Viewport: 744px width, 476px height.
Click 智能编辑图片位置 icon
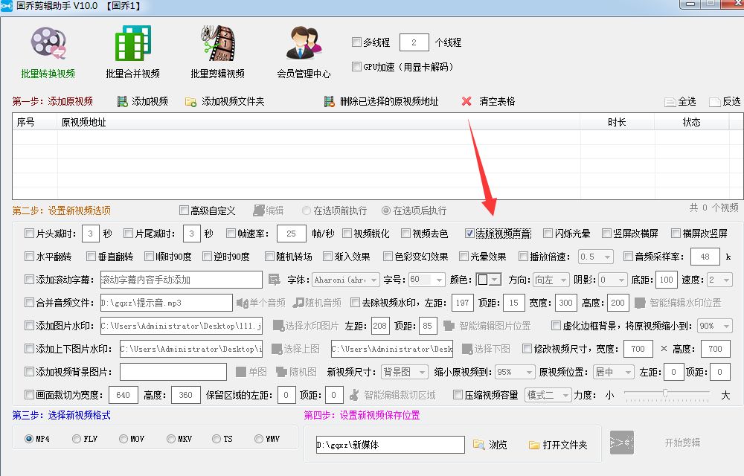pyautogui.click(x=449, y=326)
